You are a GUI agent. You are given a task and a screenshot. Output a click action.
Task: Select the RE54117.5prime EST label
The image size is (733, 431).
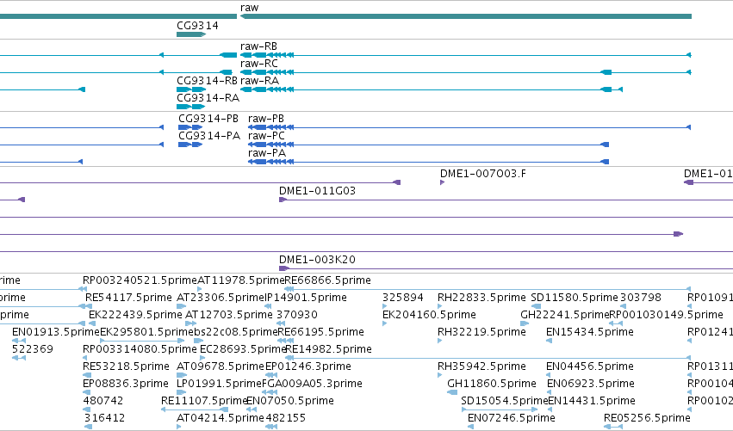(128, 298)
